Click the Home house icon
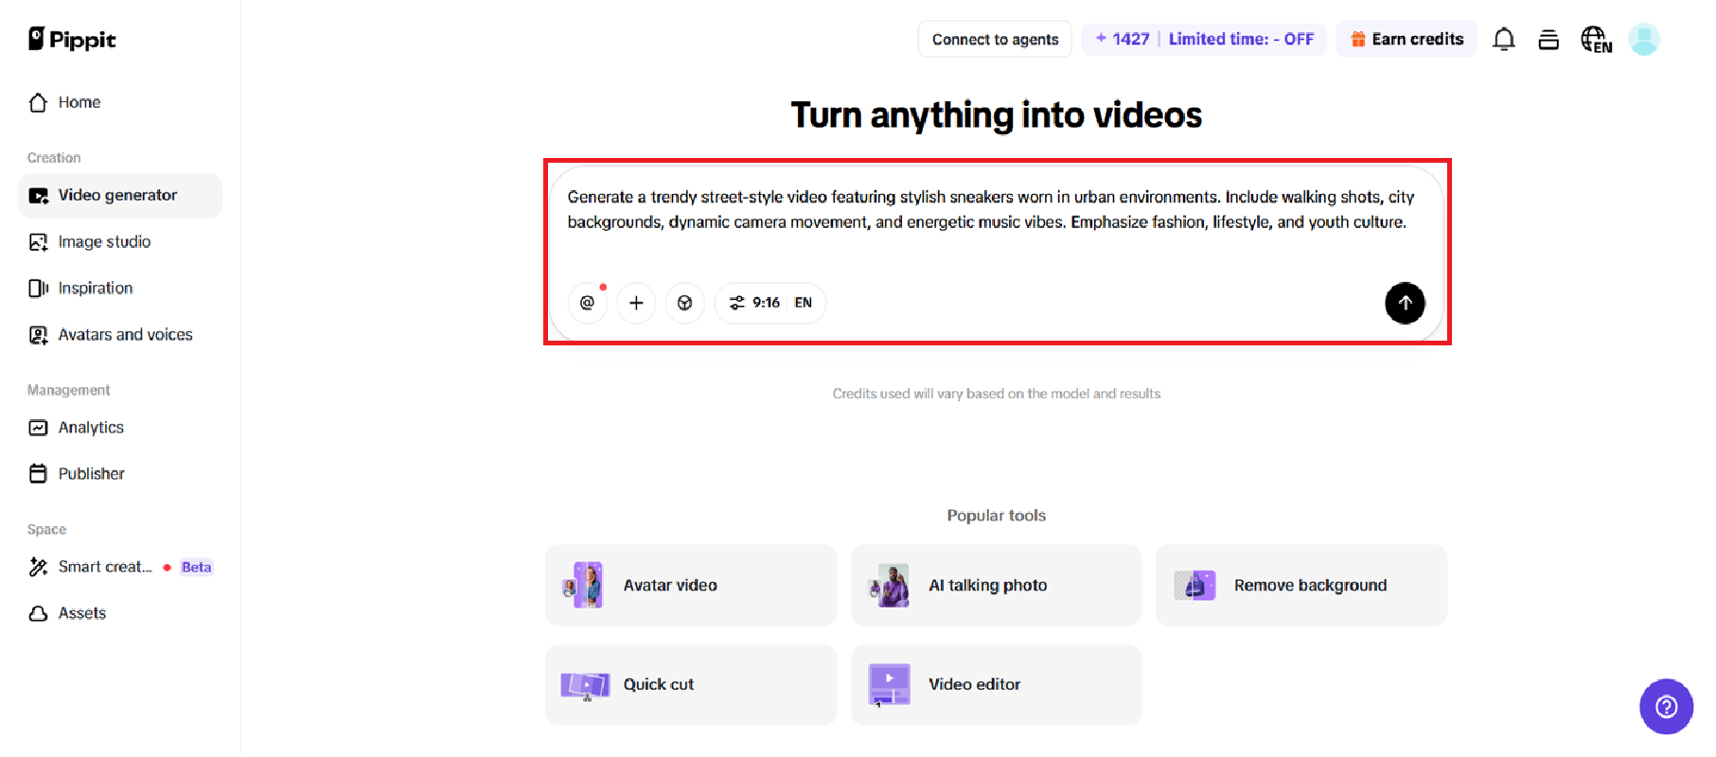The image size is (1716, 757). 38,102
